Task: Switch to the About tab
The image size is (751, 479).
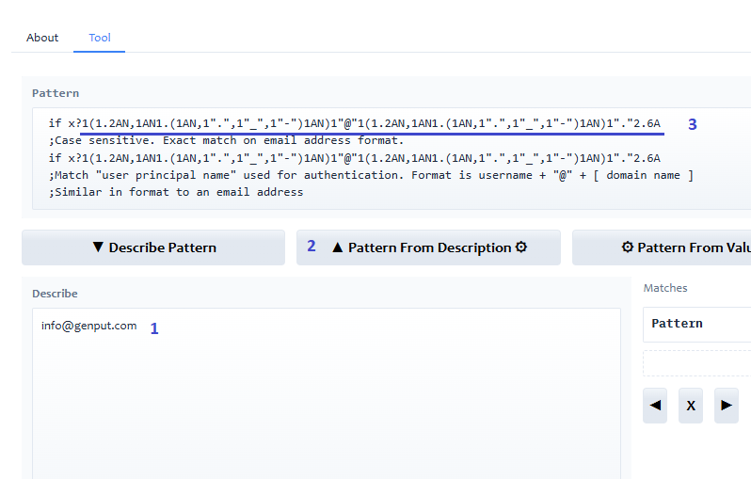Action: point(42,38)
